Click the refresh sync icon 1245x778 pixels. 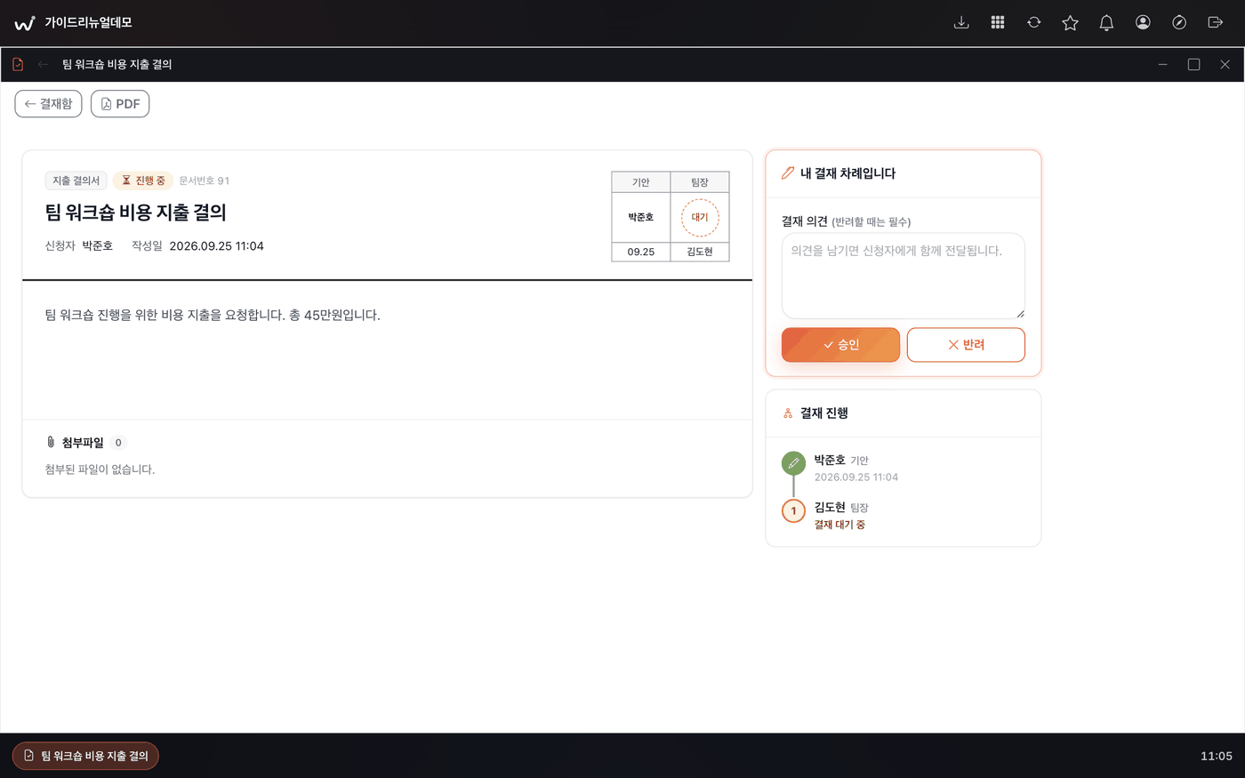pyautogui.click(x=1034, y=22)
